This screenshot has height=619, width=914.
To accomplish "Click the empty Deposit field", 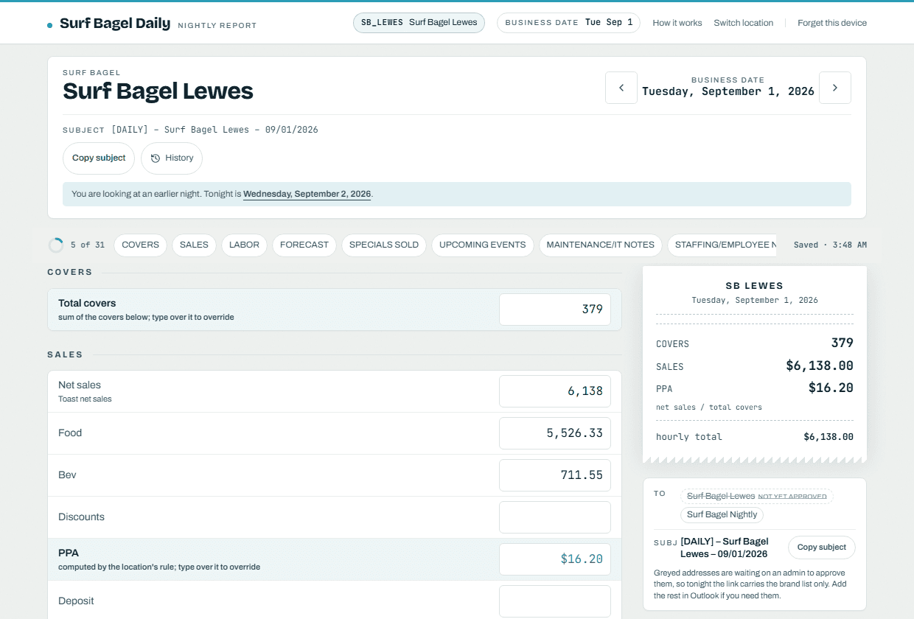I will (x=555, y=601).
